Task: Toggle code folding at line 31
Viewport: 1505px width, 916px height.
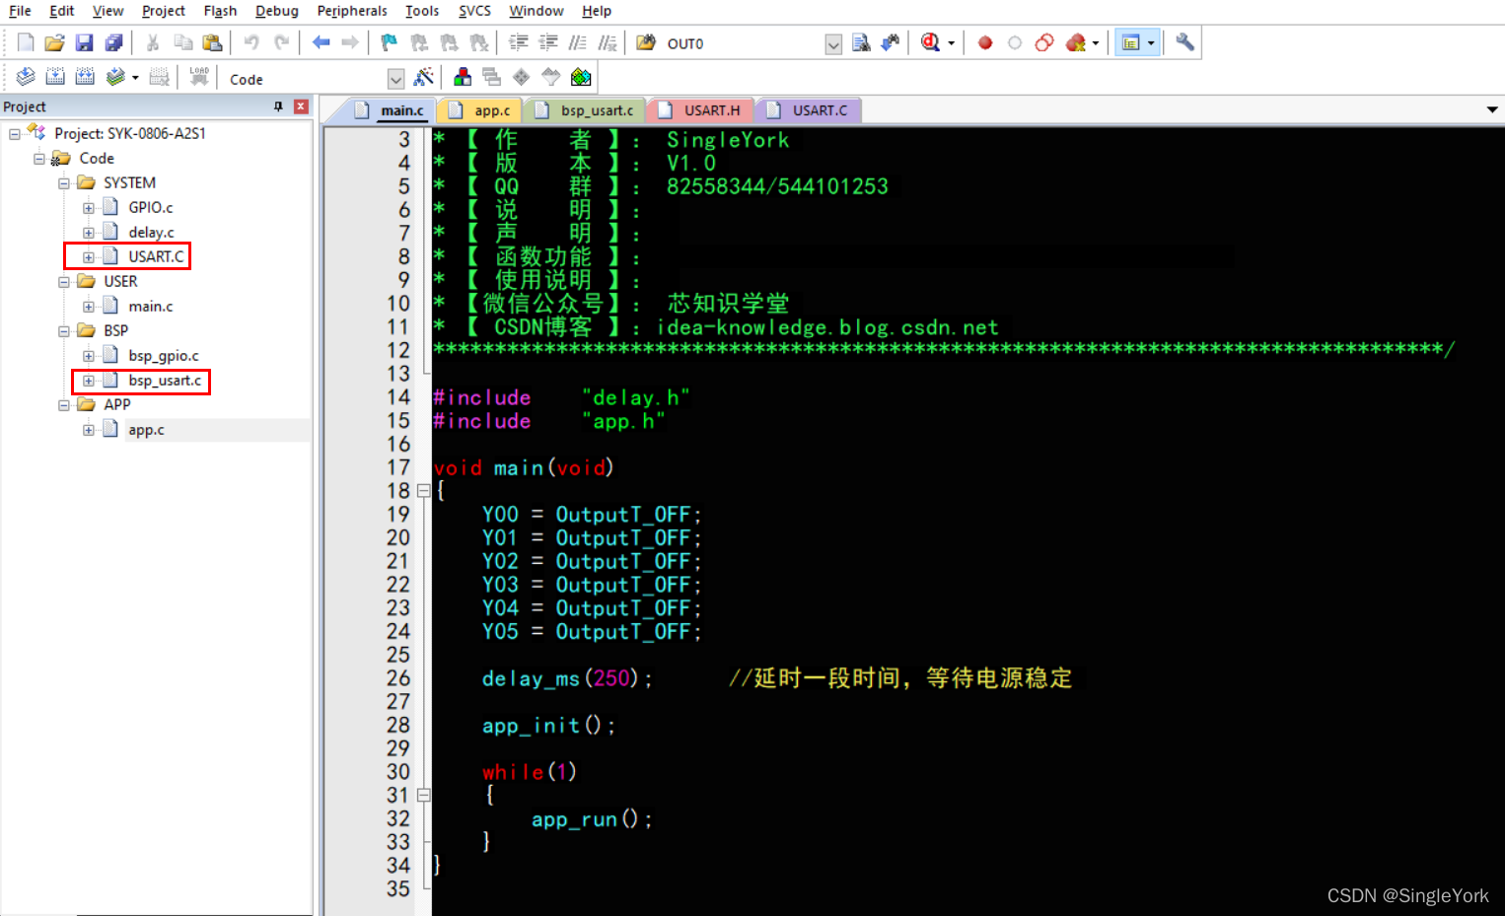Action: pyautogui.click(x=423, y=795)
